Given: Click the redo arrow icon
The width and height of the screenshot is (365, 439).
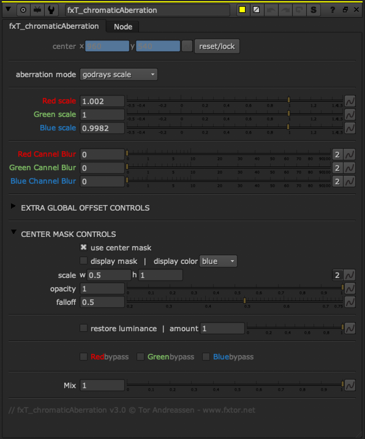Looking at the screenshot, I should [x=285, y=9].
